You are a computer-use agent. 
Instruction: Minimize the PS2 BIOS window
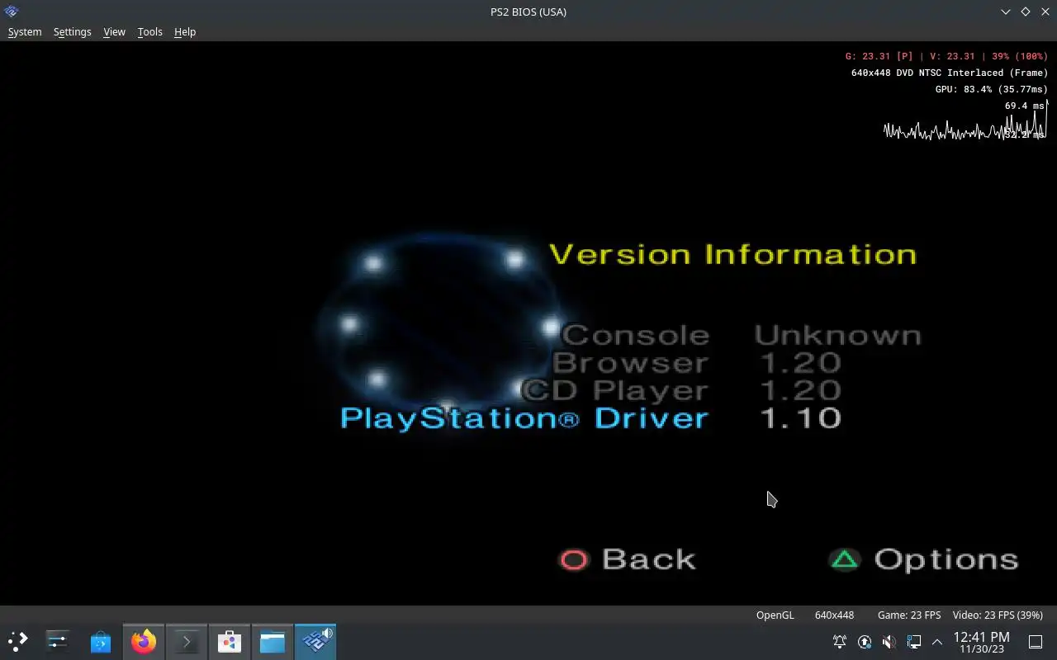(1006, 12)
